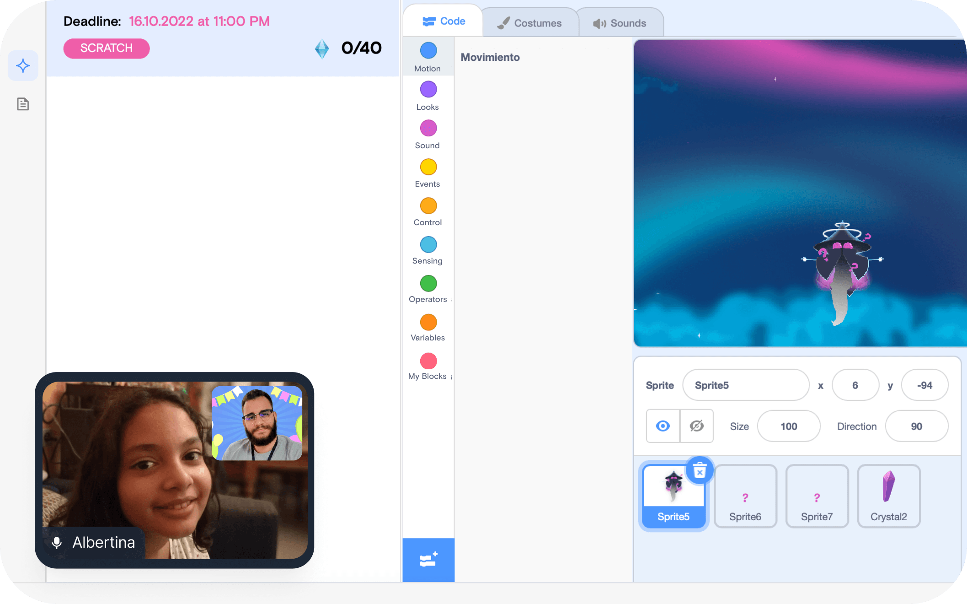
Task: Open the Events blocks category
Action: coord(428,173)
